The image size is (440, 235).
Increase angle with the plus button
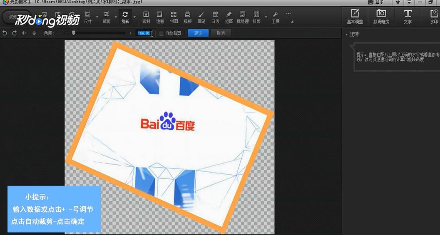pos(130,33)
